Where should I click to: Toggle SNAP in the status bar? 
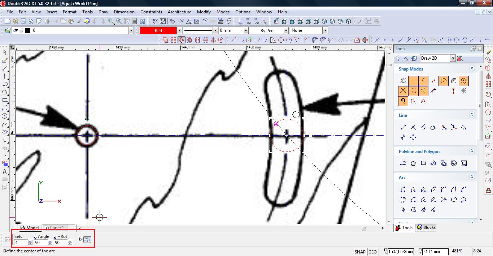click(360, 252)
